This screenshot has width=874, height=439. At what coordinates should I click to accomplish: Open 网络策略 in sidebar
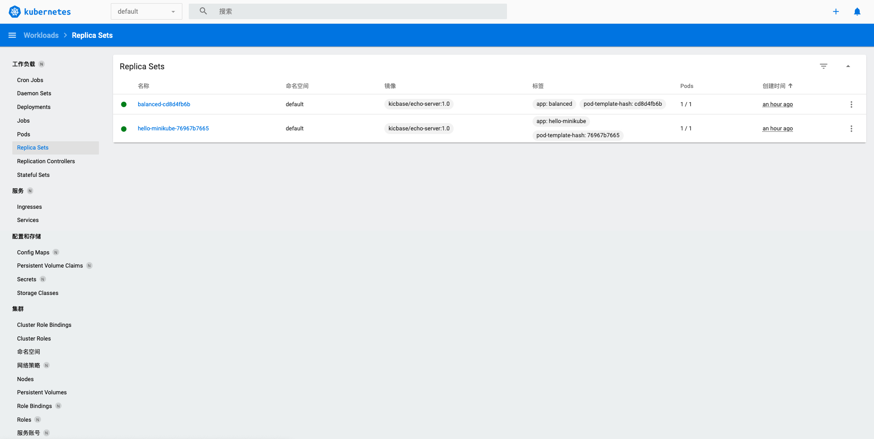coord(28,366)
